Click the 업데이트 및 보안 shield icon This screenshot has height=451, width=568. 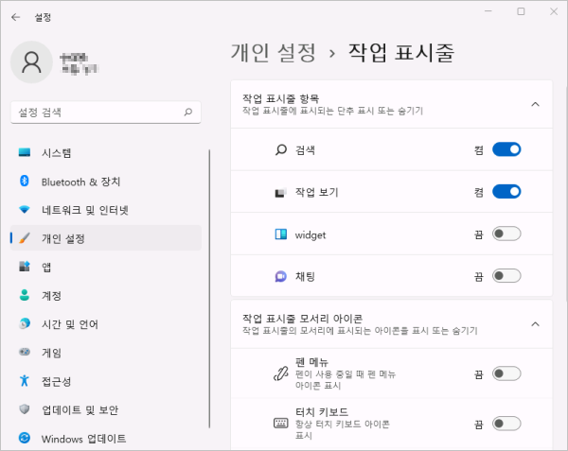pos(25,409)
